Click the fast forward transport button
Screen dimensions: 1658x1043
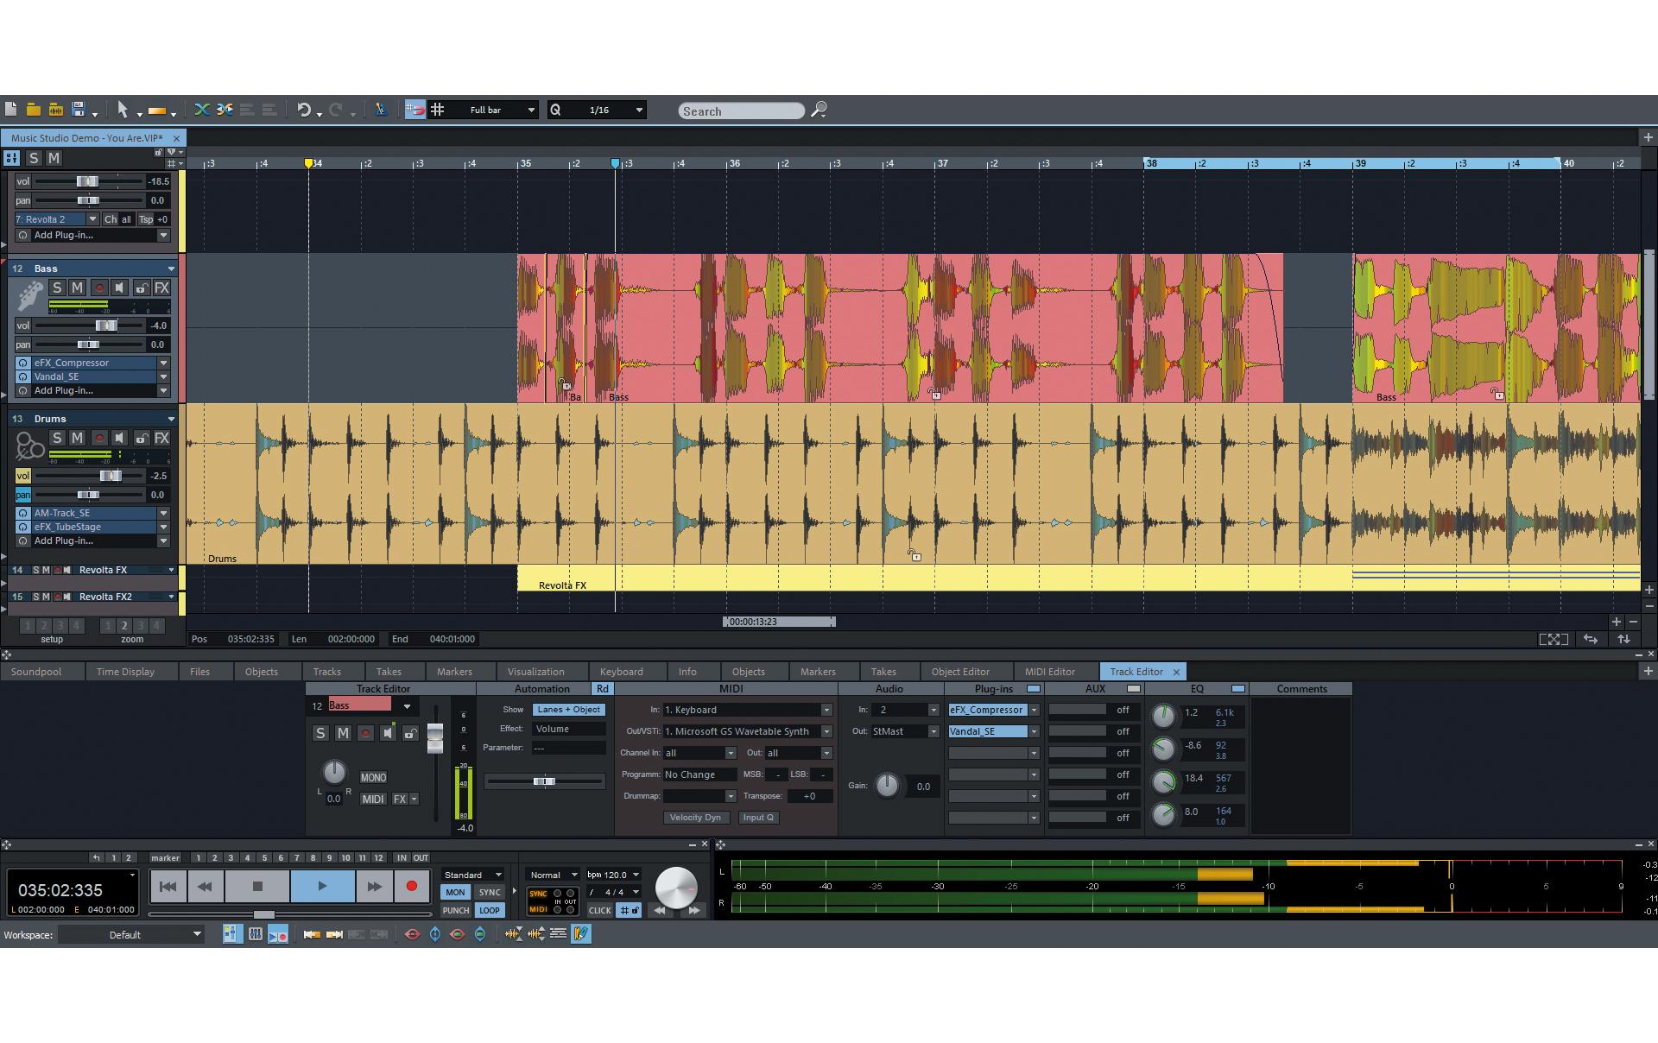[374, 886]
